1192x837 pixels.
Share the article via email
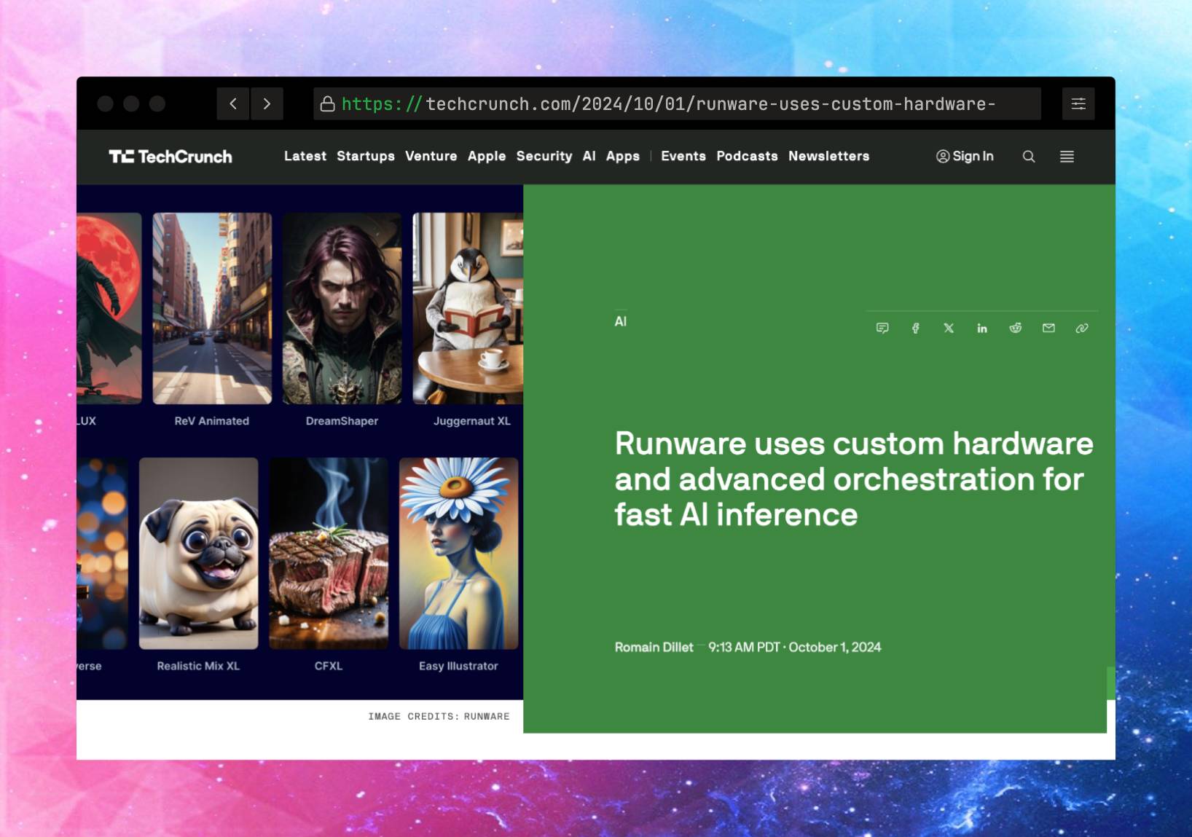pyautogui.click(x=1048, y=328)
